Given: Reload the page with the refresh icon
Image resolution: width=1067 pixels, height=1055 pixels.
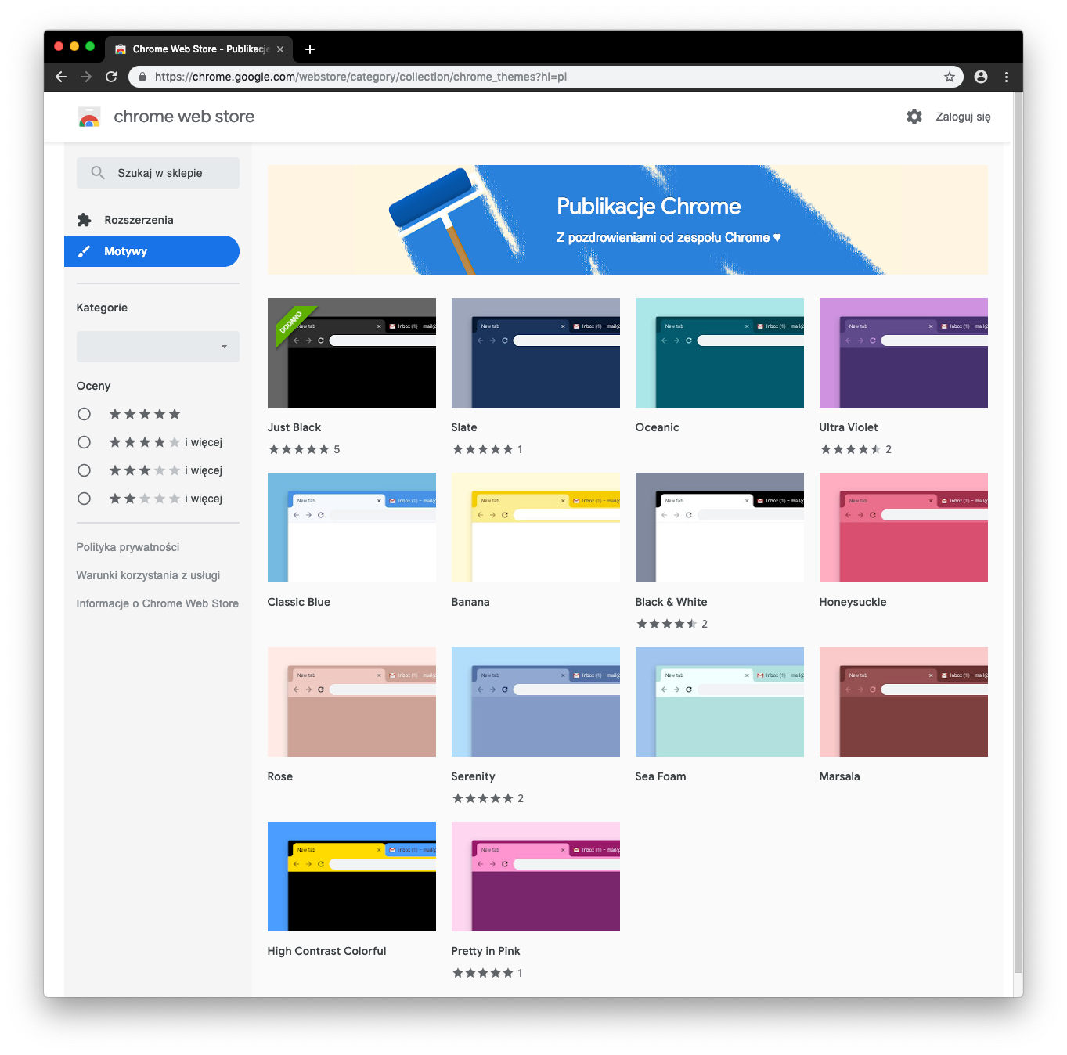Looking at the screenshot, I should pos(111,77).
